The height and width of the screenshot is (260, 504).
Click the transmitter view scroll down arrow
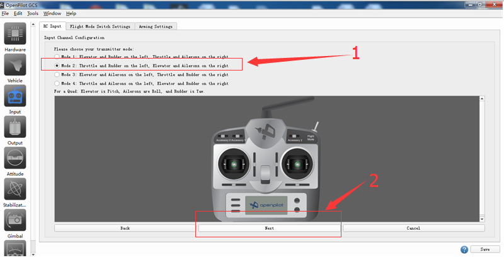[x=482, y=219]
